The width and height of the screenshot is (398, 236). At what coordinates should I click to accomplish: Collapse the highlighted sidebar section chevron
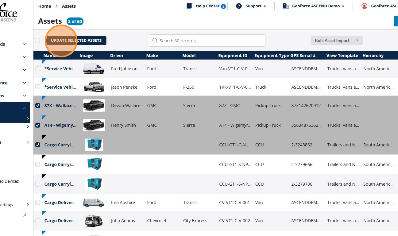pyautogui.click(x=25, y=108)
